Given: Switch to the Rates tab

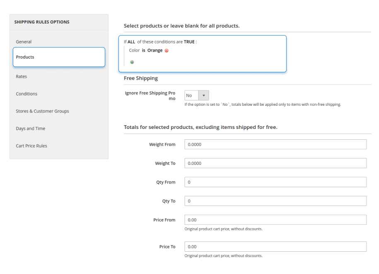Looking at the screenshot, I should (x=22, y=76).
